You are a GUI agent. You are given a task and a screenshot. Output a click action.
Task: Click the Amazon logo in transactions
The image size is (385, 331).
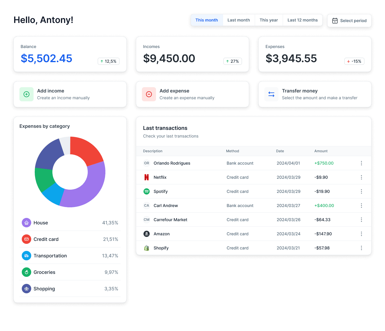147,234
